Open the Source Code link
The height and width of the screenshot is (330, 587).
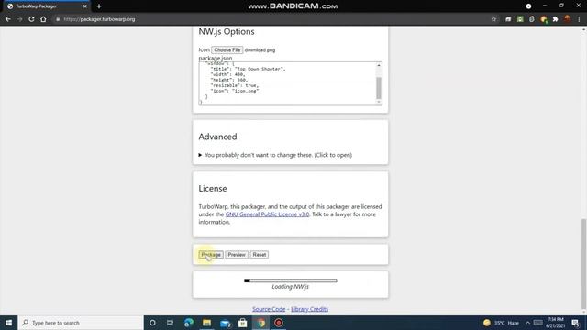269,309
